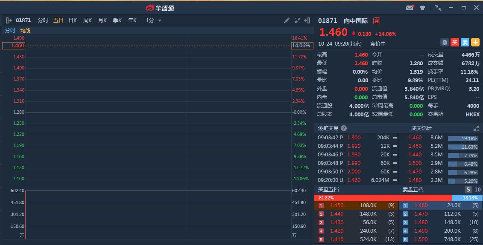Switch to the 月K chart tab
The image size is (483, 245).
click(102, 20)
